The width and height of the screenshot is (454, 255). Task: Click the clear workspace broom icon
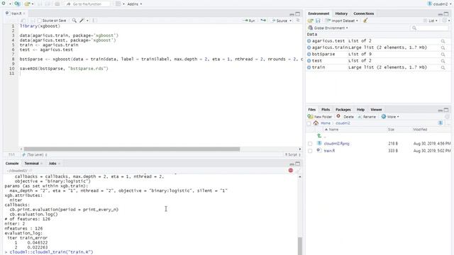pos(365,21)
